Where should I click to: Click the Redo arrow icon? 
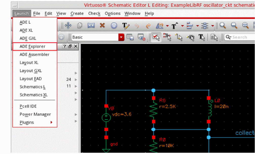pos(148,25)
